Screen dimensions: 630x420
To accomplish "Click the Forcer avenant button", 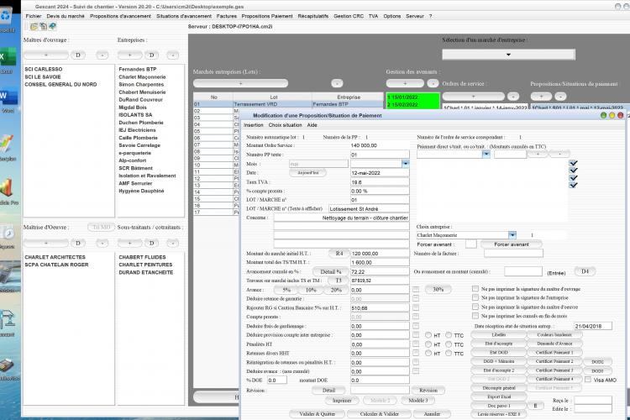I will click(x=511, y=244).
